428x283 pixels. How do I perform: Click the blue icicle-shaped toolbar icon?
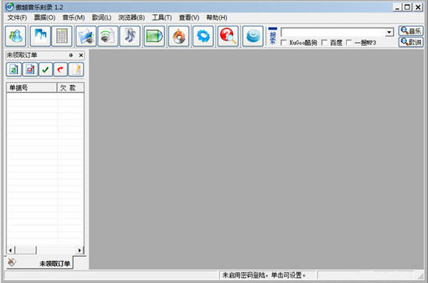tap(40, 36)
